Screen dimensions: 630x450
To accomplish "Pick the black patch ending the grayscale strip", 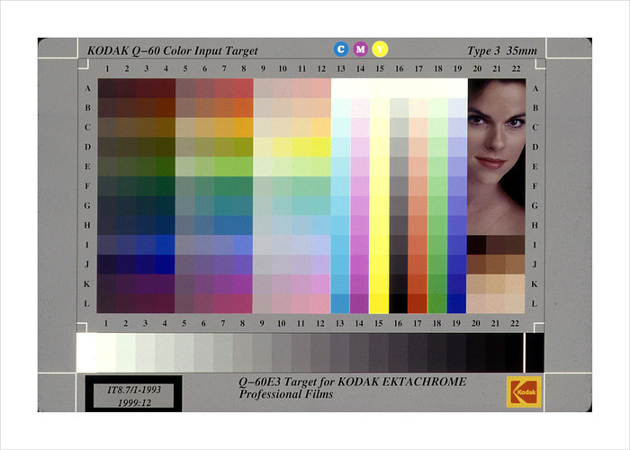I will click(535, 353).
